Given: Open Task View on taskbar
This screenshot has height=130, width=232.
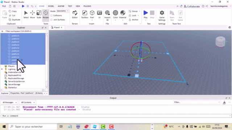Looking at the screenshot, I should (x=61, y=127).
